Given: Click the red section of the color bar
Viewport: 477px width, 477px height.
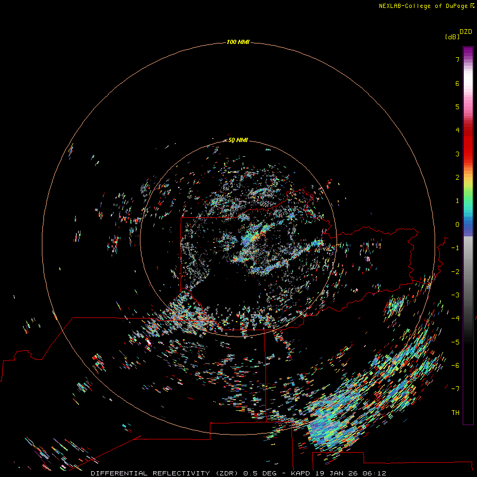Looking at the screenshot, I should point(468,142).
